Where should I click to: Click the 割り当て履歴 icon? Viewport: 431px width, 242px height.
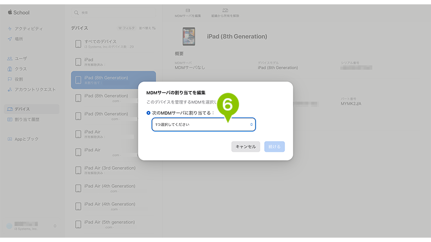pyautogui.click(x=10, y=120)
